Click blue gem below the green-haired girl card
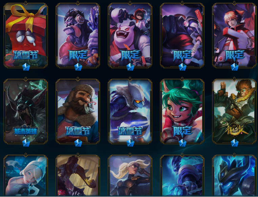Image resolution: width=258 pixels, height=197 pixels. pyautogui.click(x=182, y=143)
